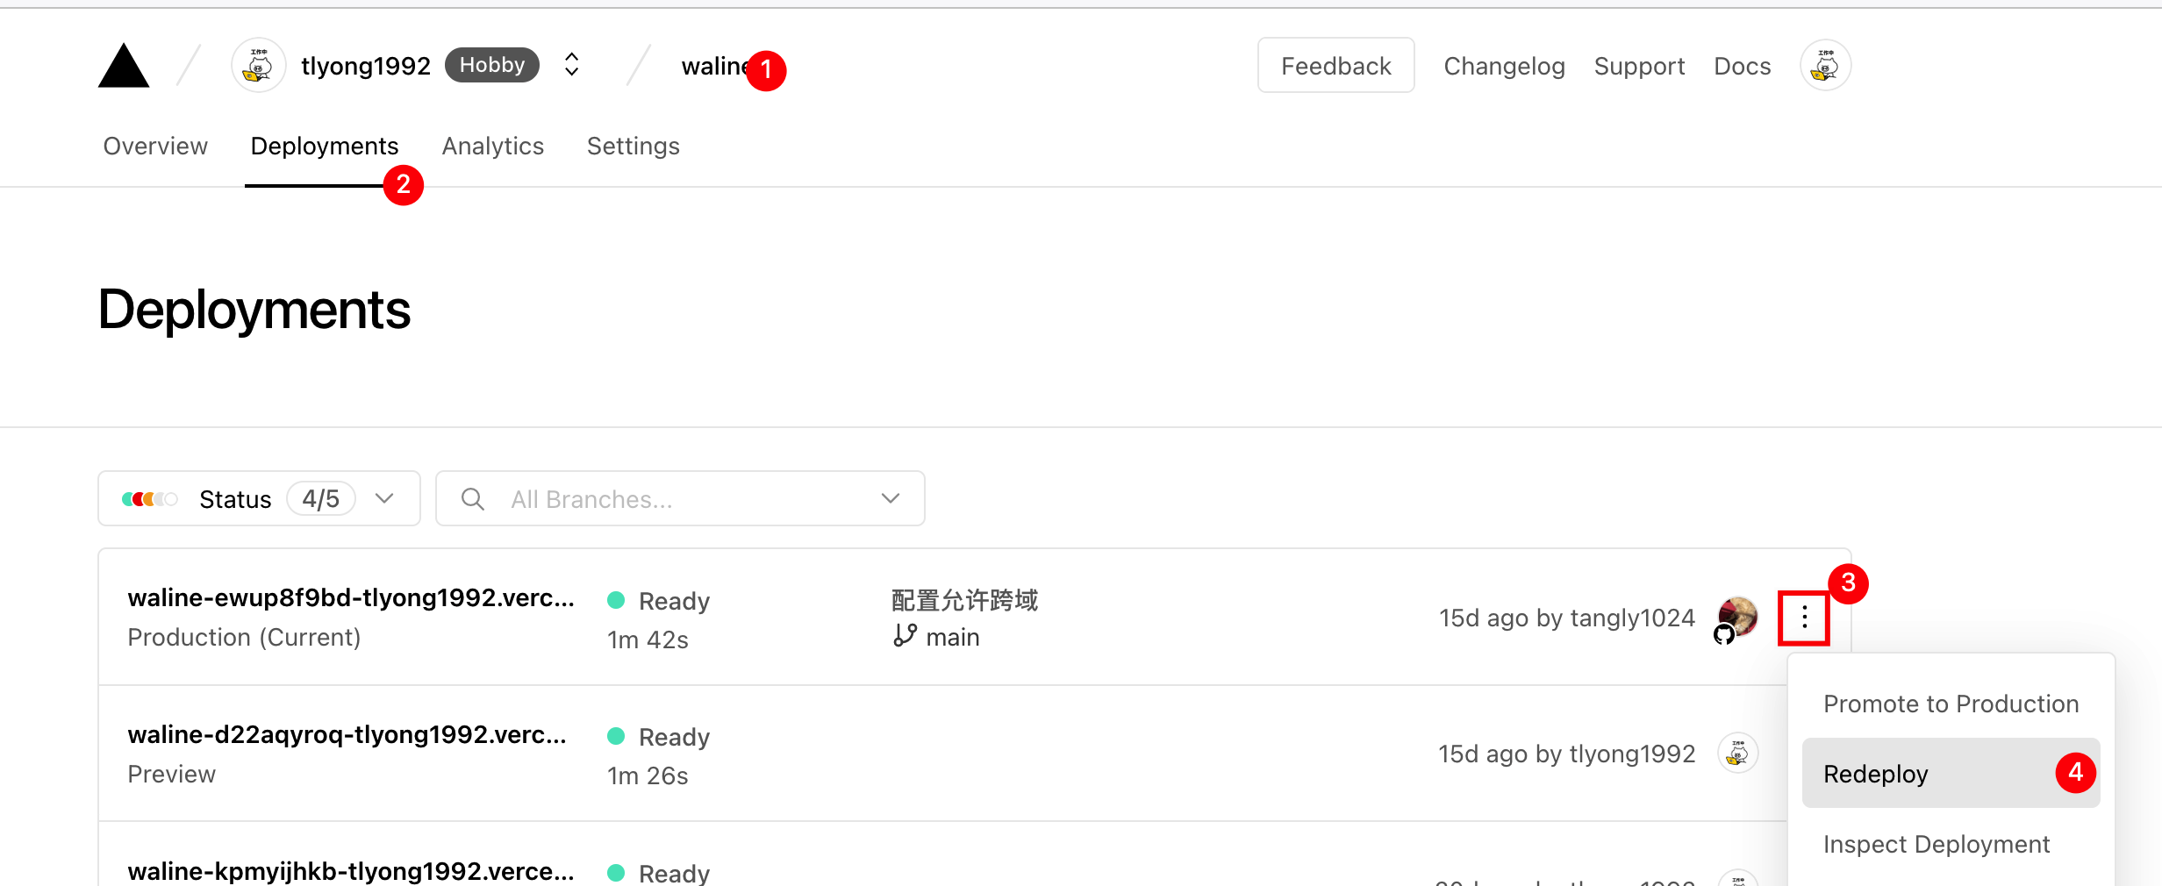Click tangly1024 author avatar
Image resolution: width=2162 pixels, height=886 pixels.
pos(1736,617)
